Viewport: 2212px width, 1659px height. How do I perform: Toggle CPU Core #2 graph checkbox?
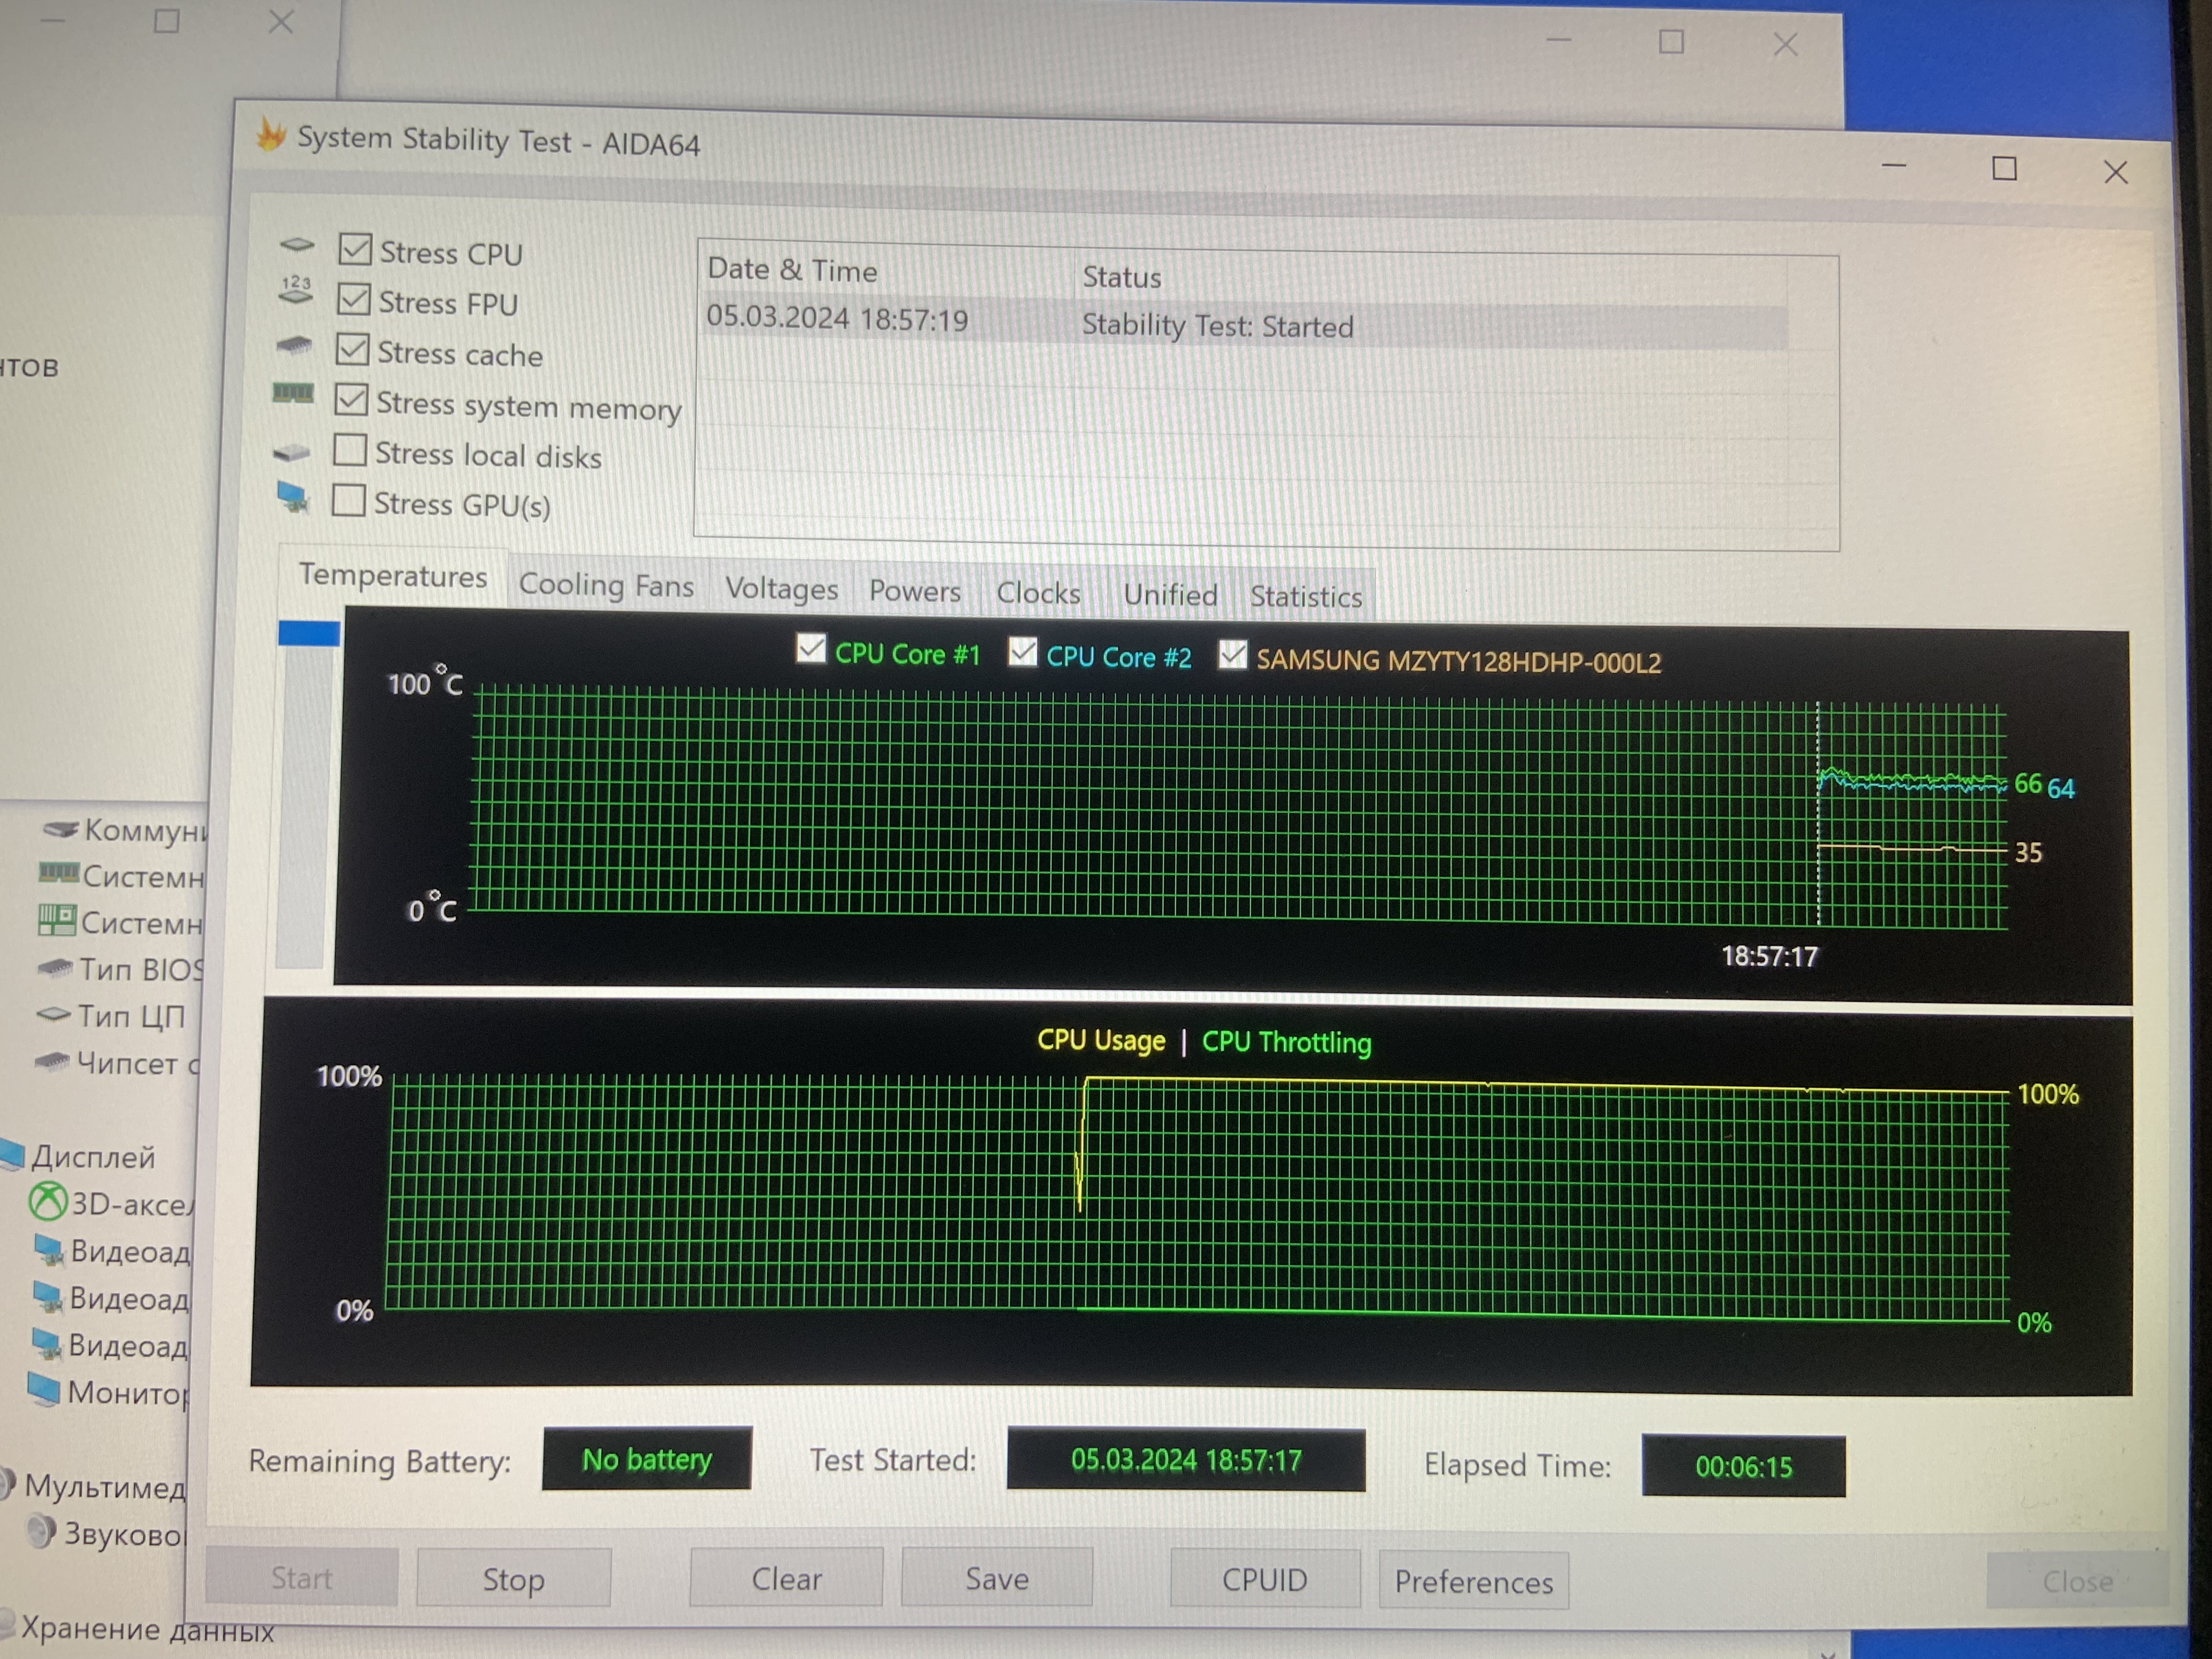(1022, 651)
